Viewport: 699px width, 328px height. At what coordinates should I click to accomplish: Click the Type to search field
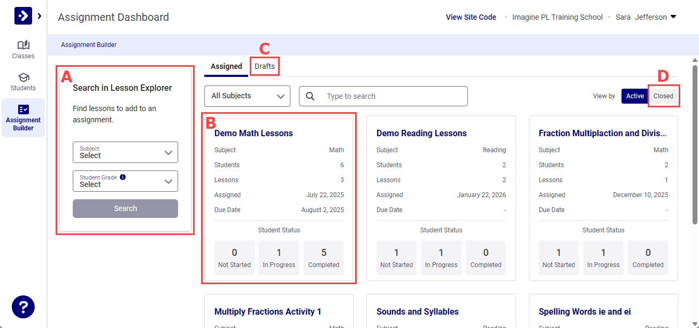(393, 96)
